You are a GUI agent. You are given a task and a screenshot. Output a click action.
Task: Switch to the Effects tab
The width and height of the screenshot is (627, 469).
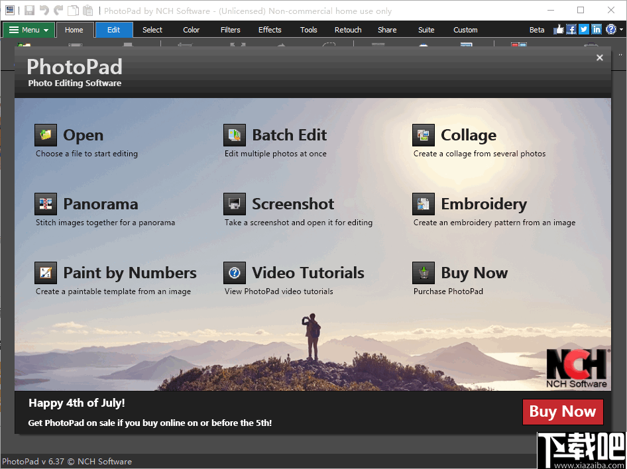point(270,29)
